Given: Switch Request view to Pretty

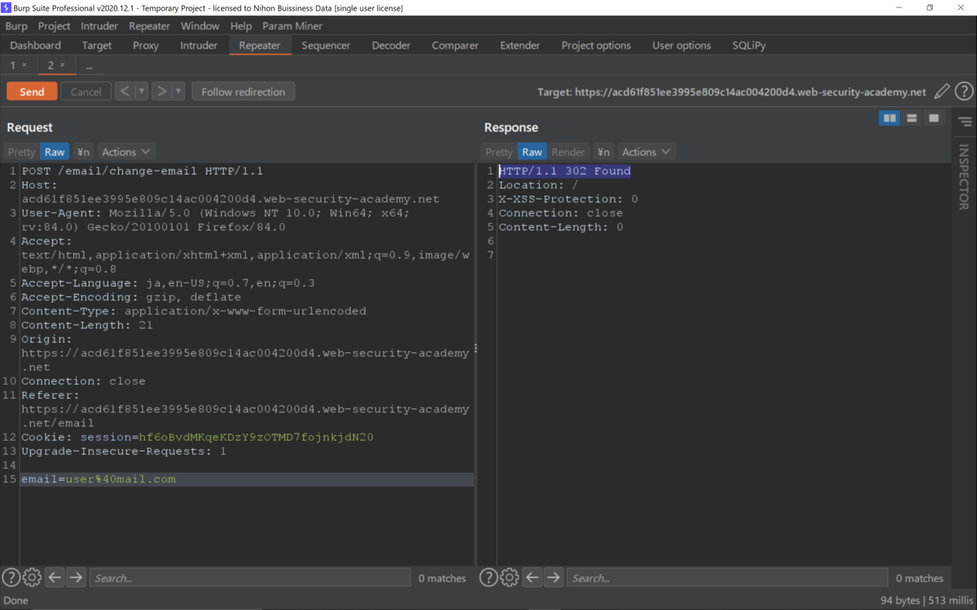Looking at the screenshot, I should [x=21, y=152].
